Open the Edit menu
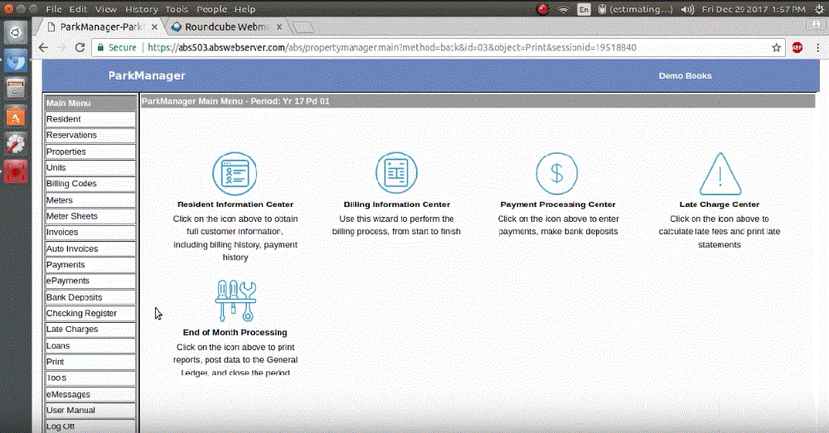The image size is (829, 433). pyautogui.click(x=78, y=9)
